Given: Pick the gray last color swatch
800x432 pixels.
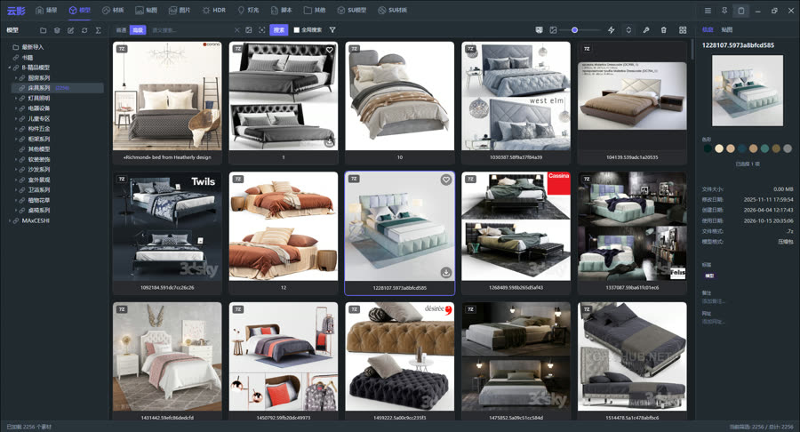Looking at the screenshot, I should [x=788, y=148].
